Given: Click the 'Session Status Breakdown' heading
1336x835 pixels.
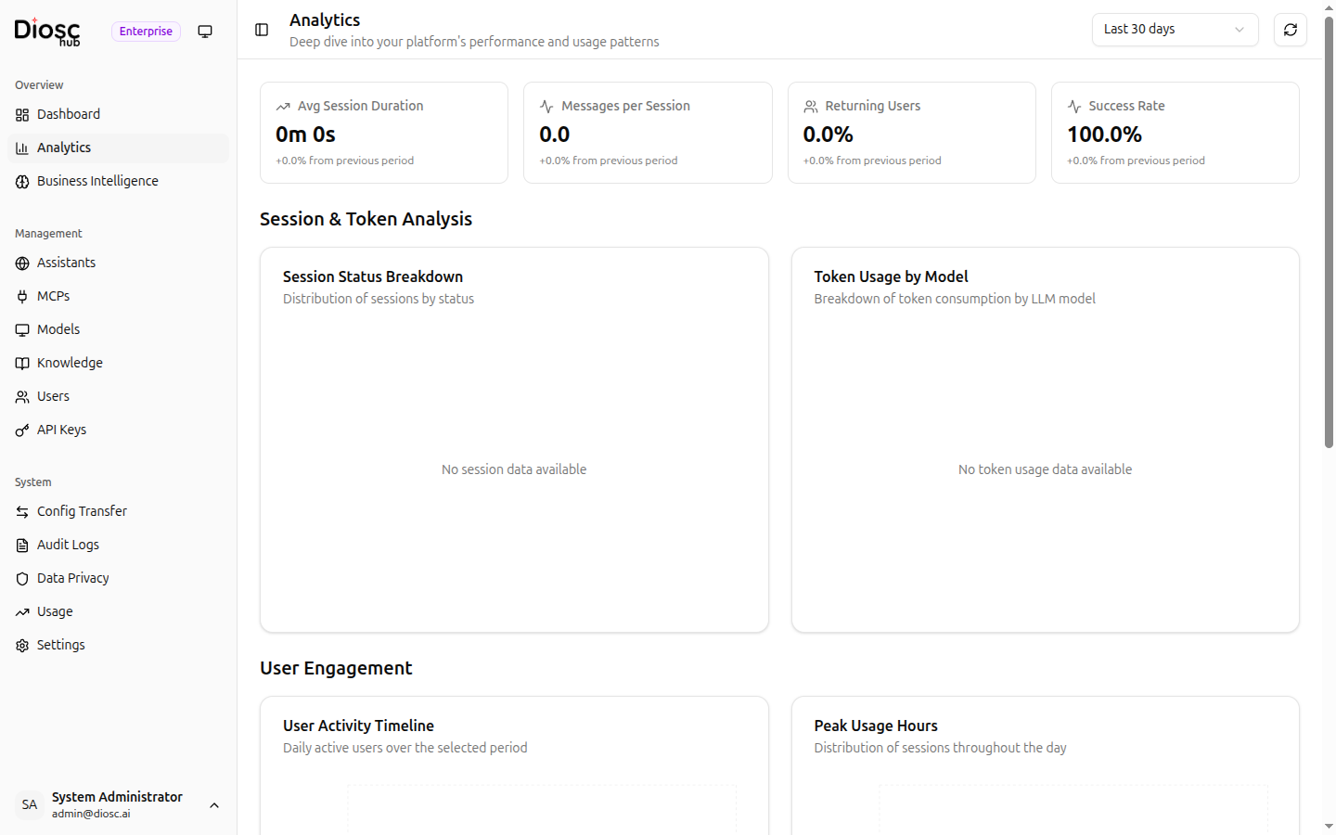Looking at the screenshot, I should (373, 276).
